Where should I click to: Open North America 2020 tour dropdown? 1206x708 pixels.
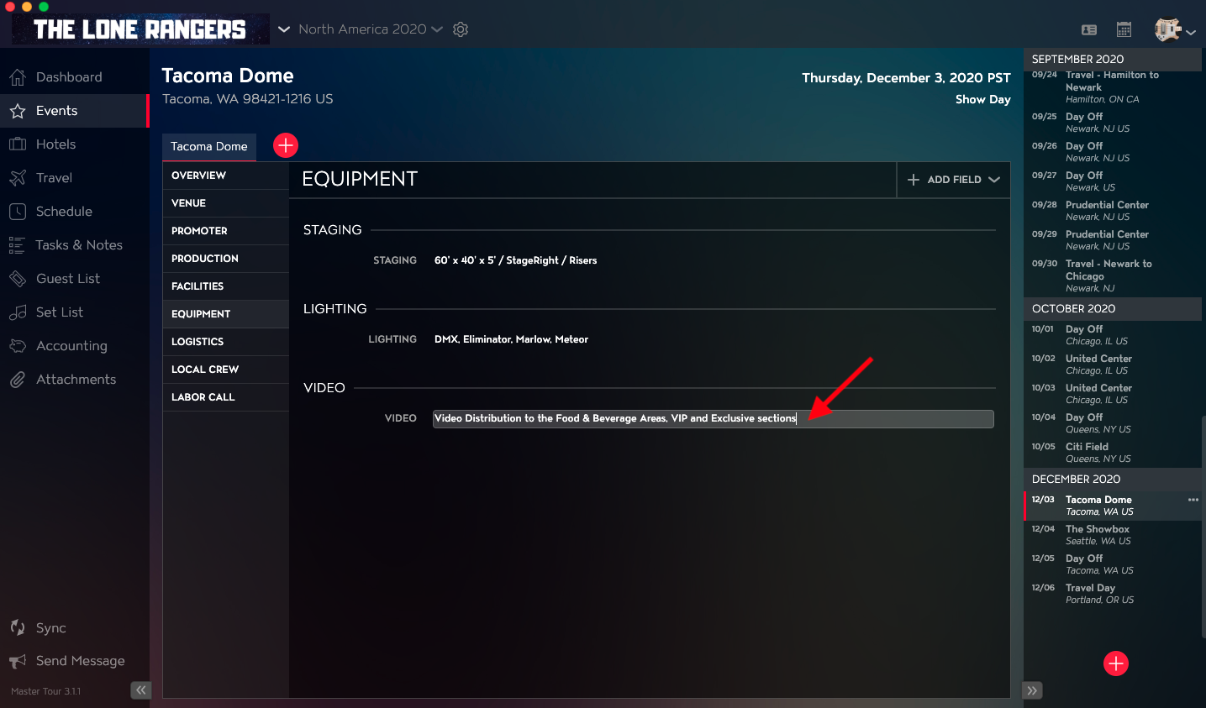tap(371, 29)
